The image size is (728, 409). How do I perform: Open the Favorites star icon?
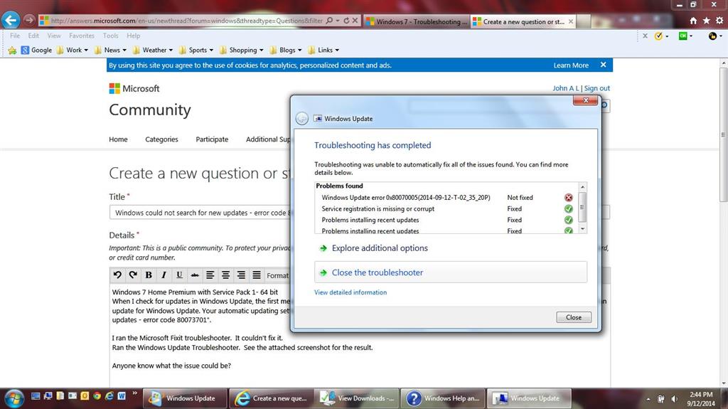(x=706, y=21)
